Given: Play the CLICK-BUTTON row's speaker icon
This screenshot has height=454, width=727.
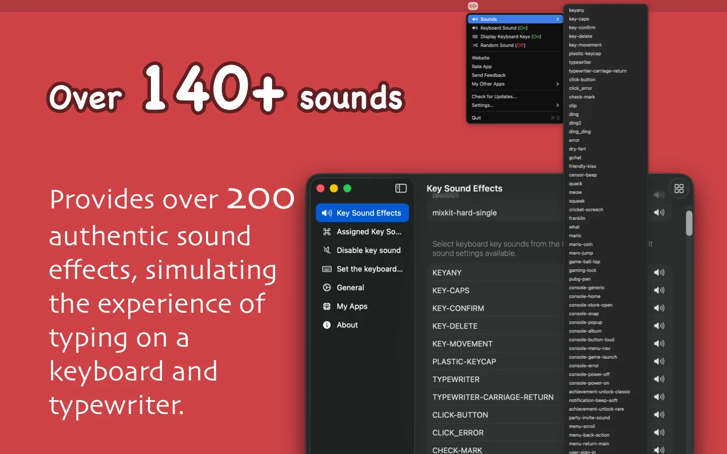Looking at the screenshot, I should click(659, 415).
